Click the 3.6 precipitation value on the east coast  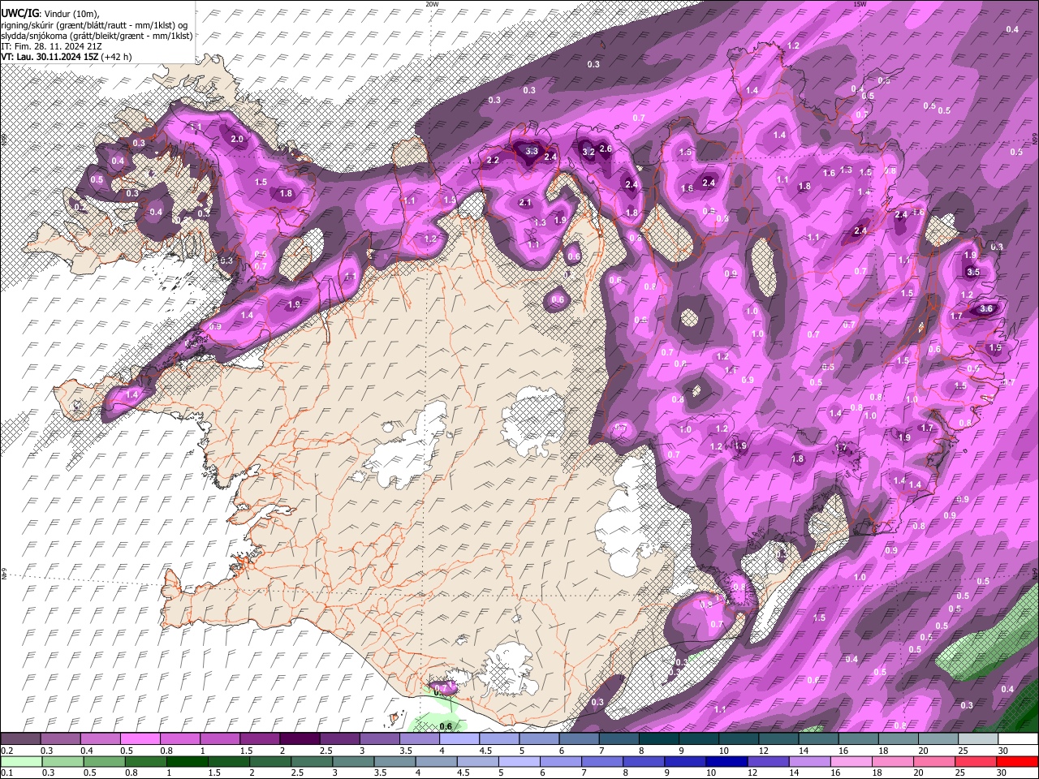pyautogui.click(x=986, y=308)
